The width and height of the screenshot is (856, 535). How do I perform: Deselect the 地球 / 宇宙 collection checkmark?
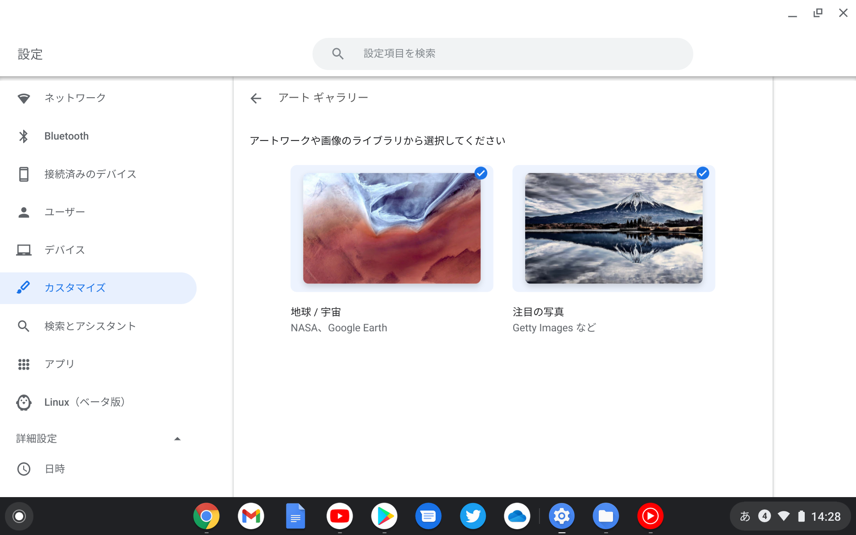point(481,173)
